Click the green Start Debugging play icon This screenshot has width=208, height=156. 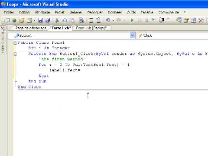click(132, 20)
